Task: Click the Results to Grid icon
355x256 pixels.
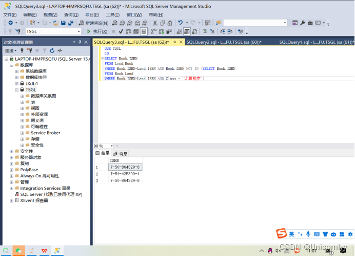Action: [187, 31]
